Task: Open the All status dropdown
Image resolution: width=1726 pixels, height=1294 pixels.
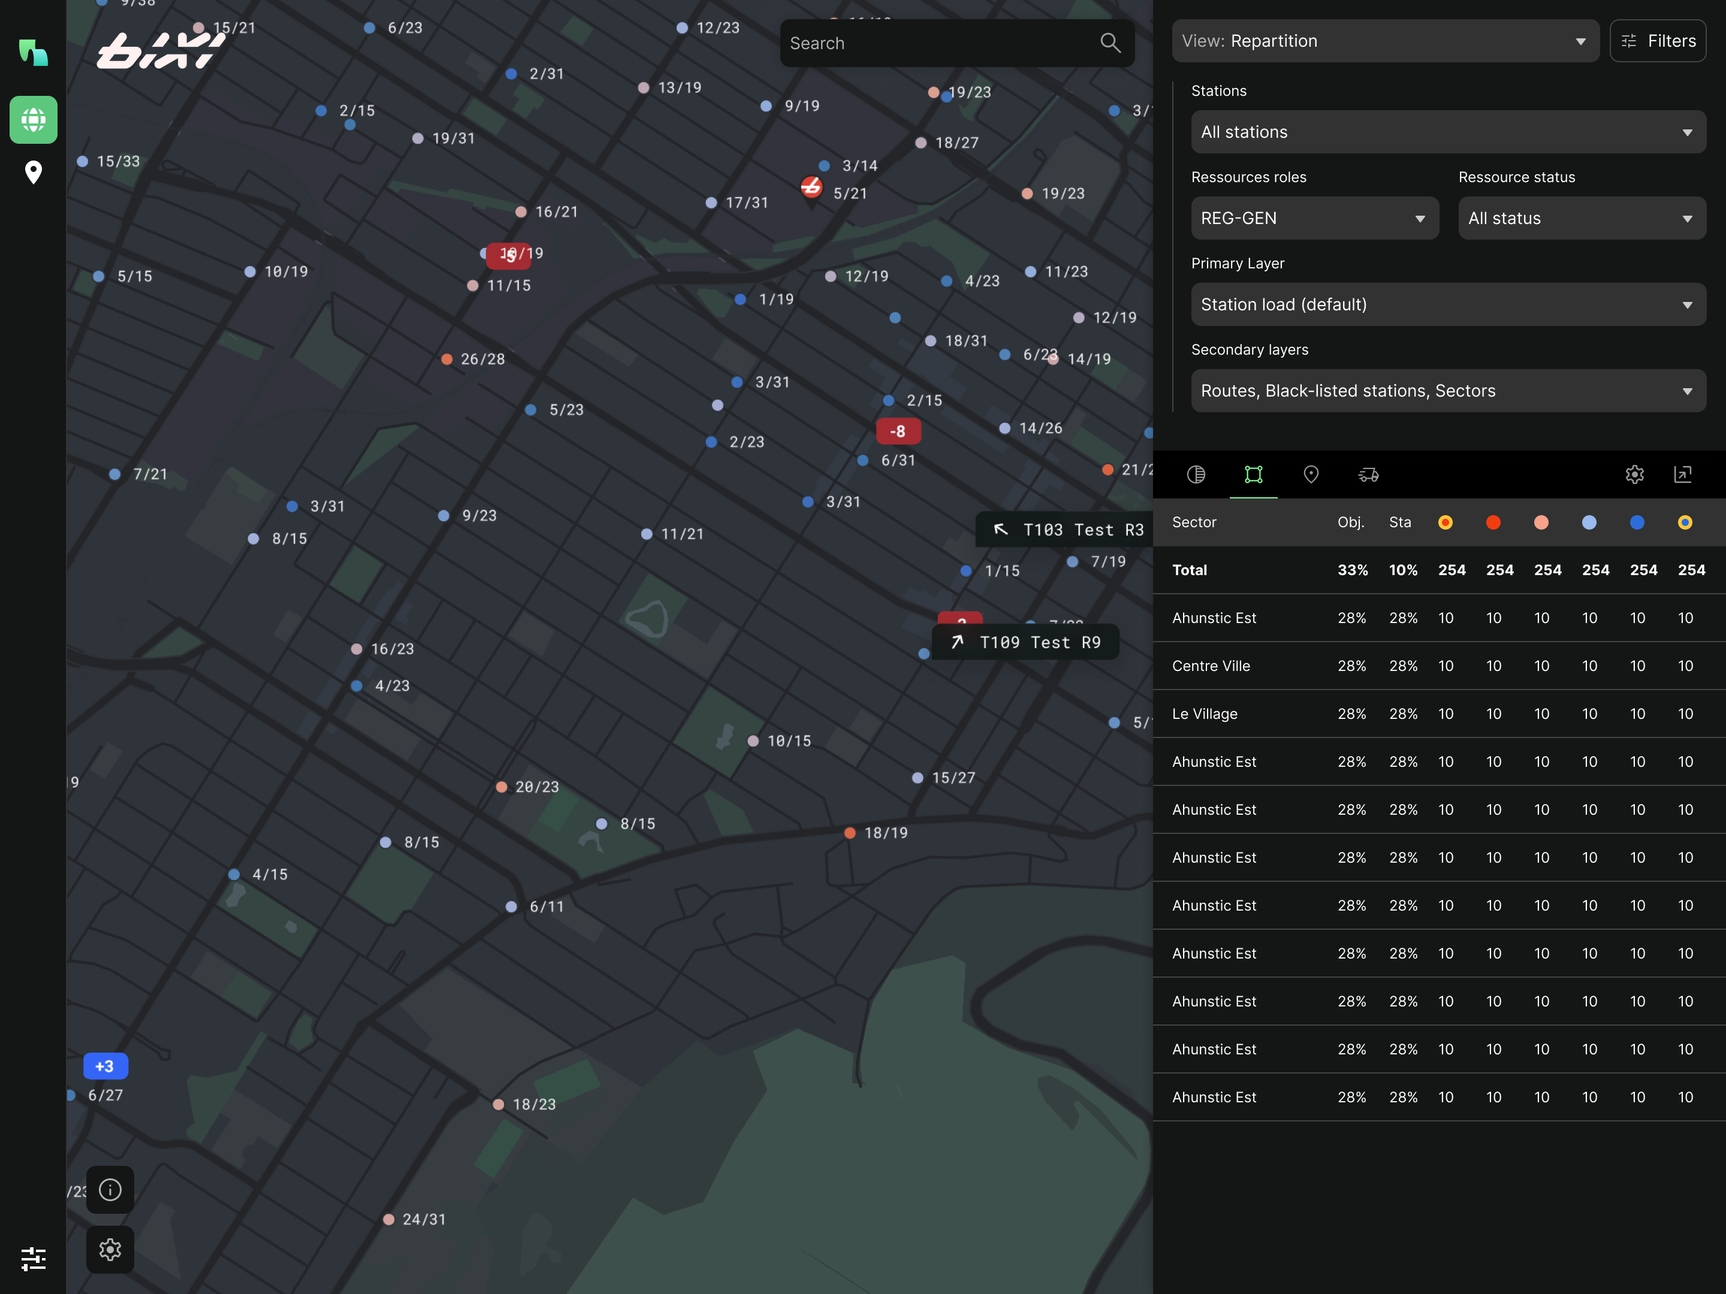Action: coord(1582,219)
